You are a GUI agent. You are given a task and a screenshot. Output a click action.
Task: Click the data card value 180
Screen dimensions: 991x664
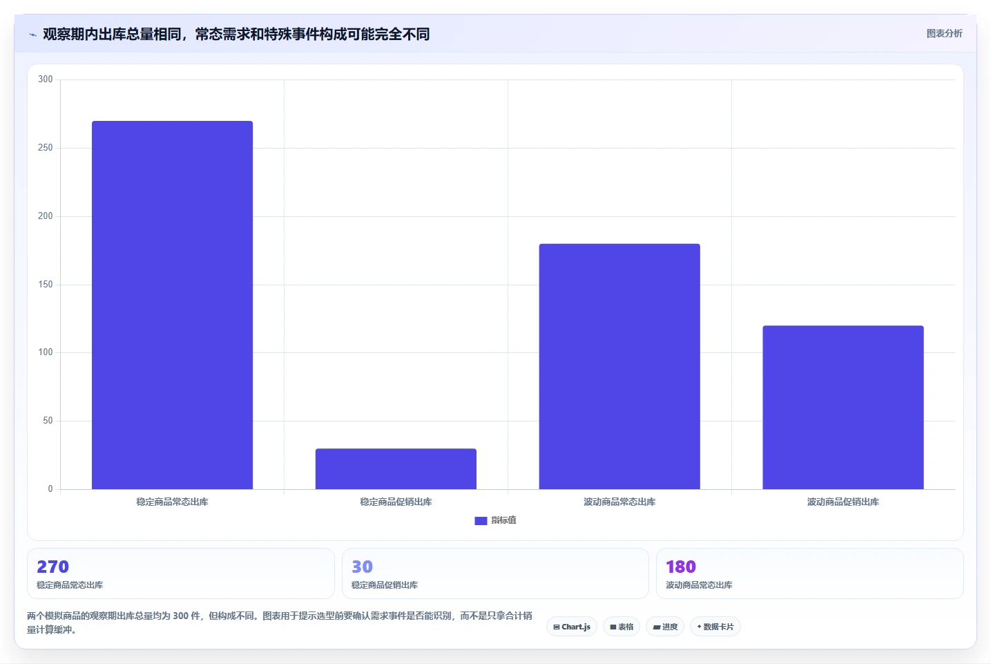(680, 567)
